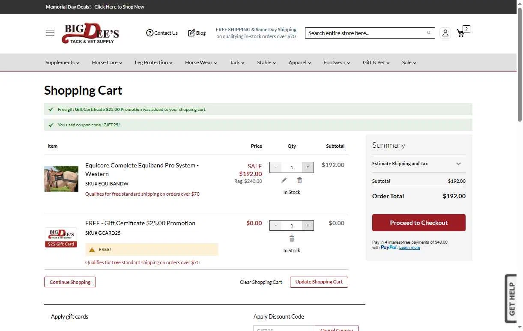The height and width of the screenshot is (331, 523).
Task: Open the Contact Us link
Action: click(166, 33)
